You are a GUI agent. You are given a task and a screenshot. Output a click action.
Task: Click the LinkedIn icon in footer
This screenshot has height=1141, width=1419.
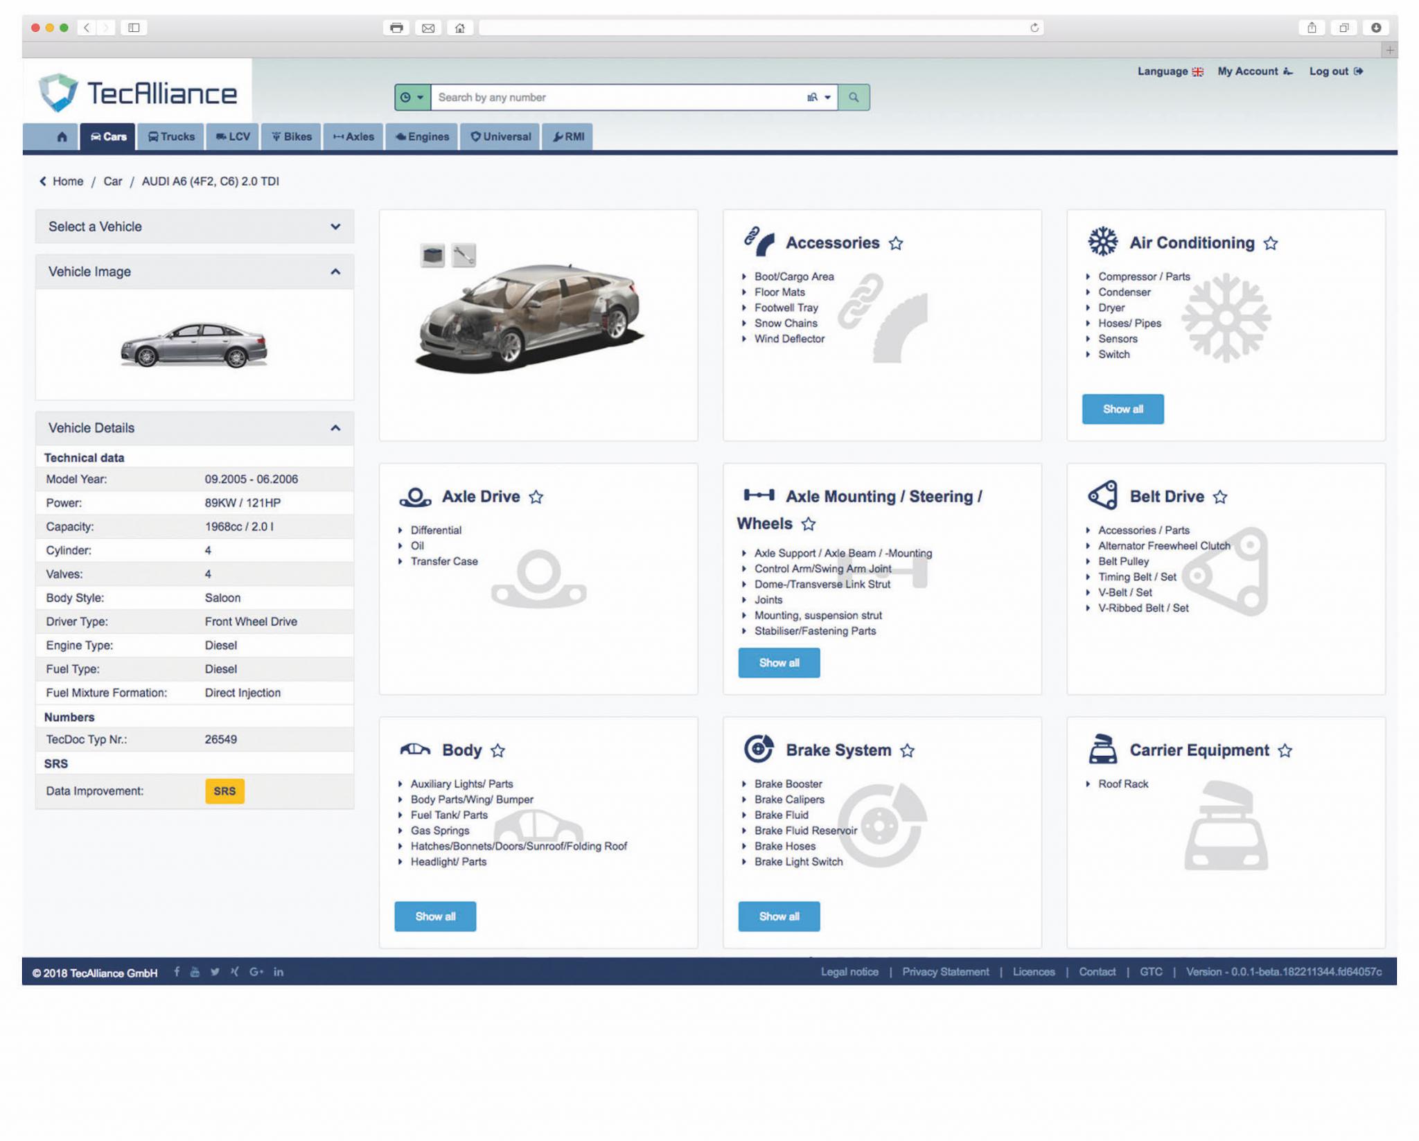(x=279, y=972)
